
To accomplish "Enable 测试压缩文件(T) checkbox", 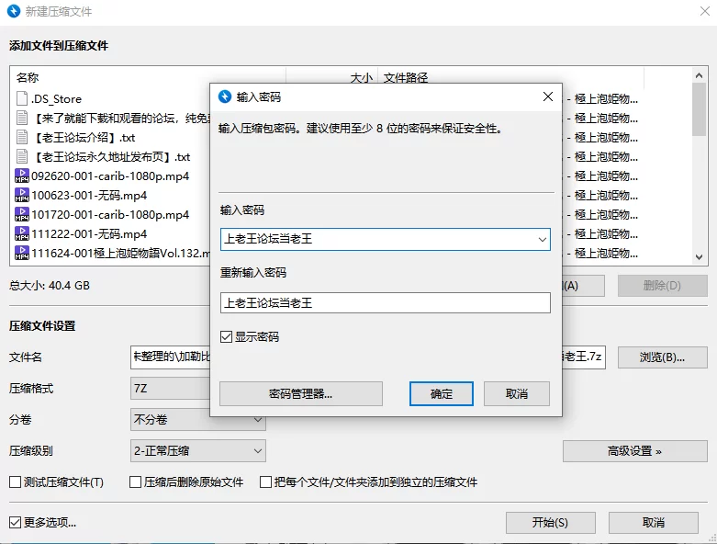I will pyautogui.click(x=15, y=482).
